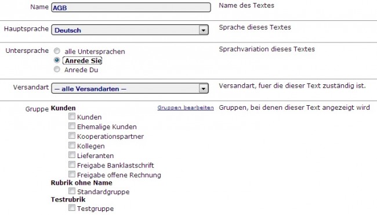Click the 'Anrede Sie' label text
Image resolution: width=377 pixels, height=215 pixels.
point(82,60)
